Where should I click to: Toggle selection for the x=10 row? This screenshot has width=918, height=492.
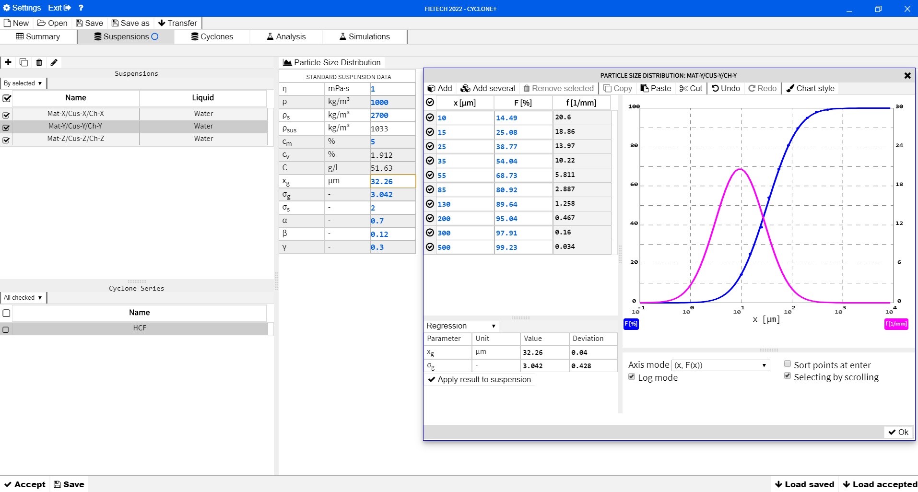[x=430, y=117]
